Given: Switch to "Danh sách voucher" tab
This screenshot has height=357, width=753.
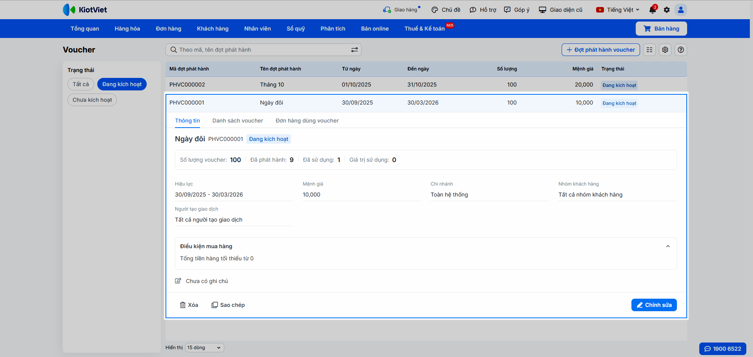Looking at the screenshot, I should (238, 121).
